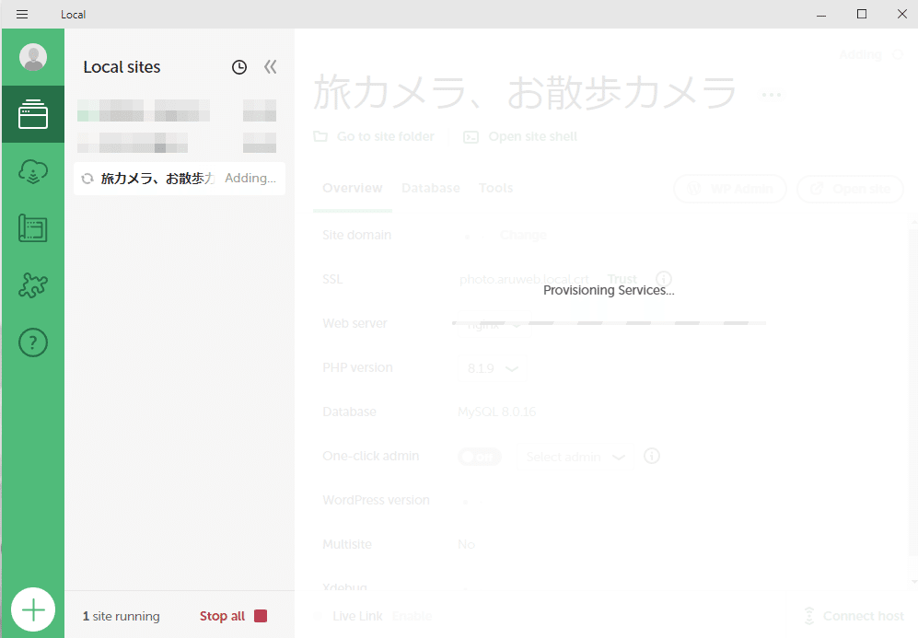This screenshot has width=918, height=638.
Task: Open the Web server dropdown
Action: [493, 324]
